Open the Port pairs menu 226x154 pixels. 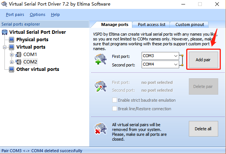[x=15, y=14]
